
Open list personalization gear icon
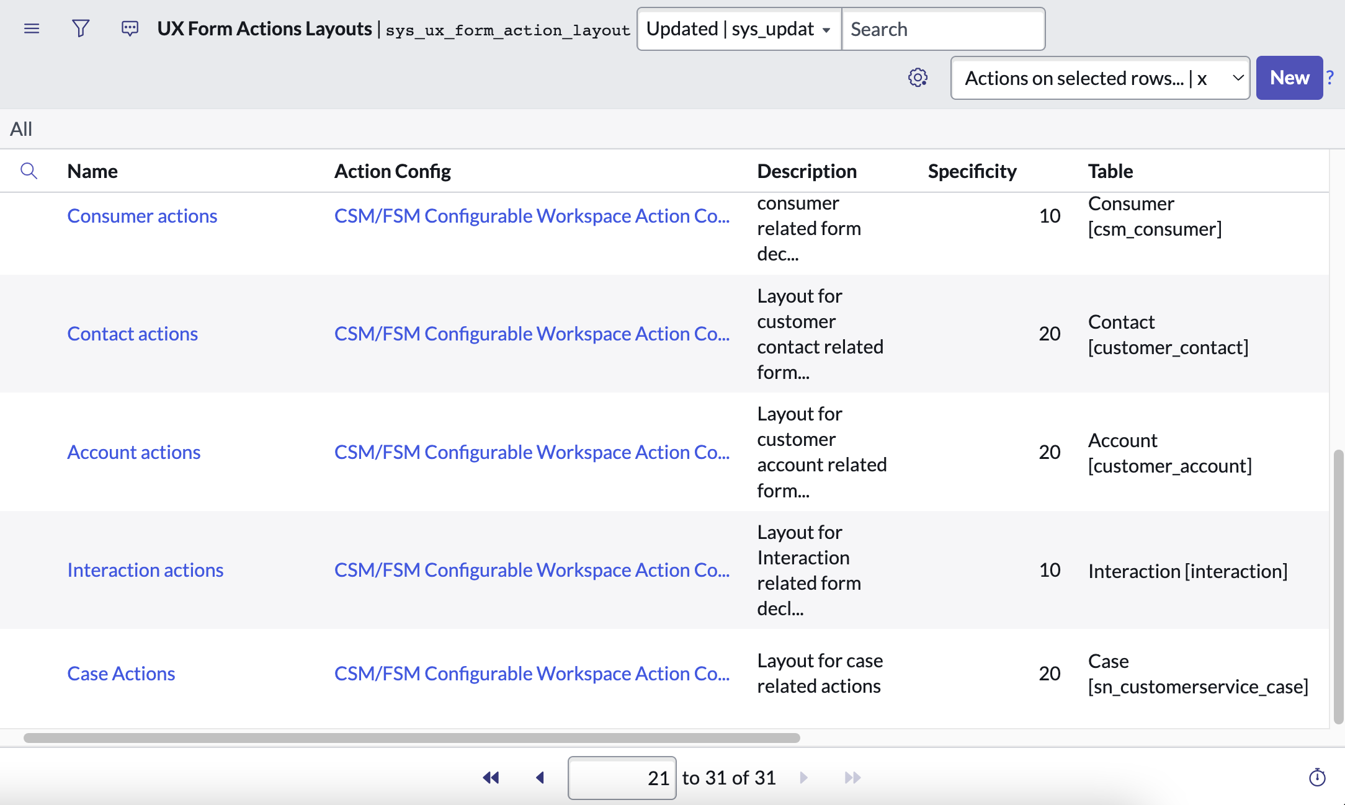point(918,78)
